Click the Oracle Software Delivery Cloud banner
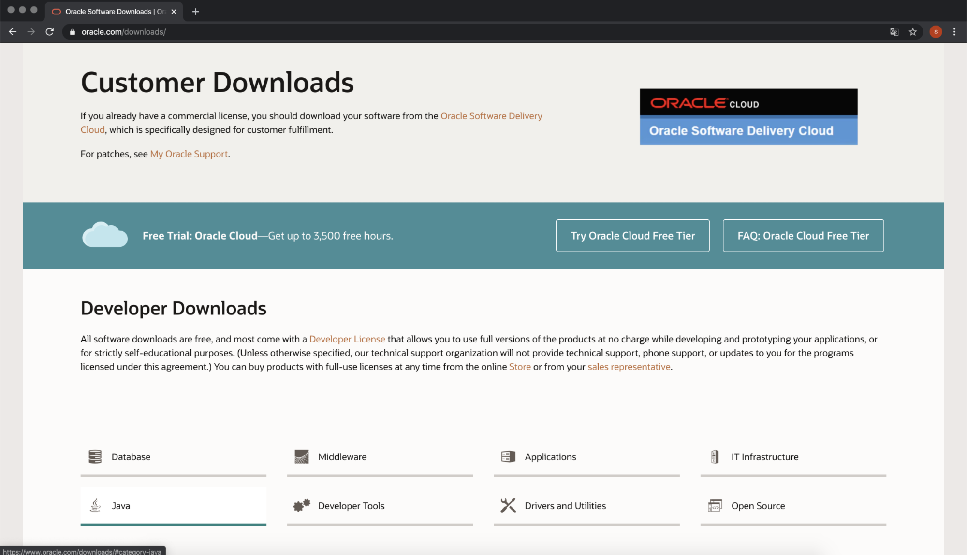The width and height of the screenshot is (967, 555). [748, 117]
